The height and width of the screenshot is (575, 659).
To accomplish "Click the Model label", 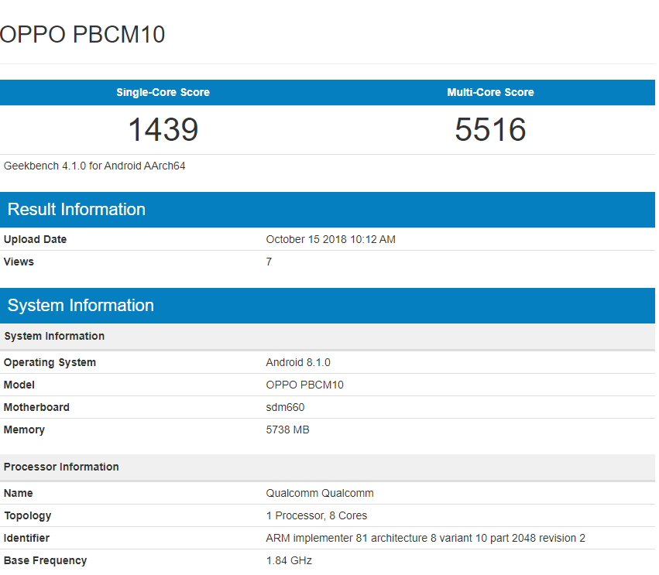I will [19, 385].
